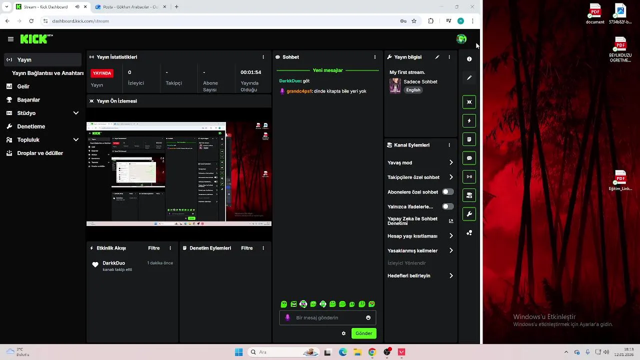The width and height of the screenshot is (640, 360).
Task: Click DarkkDuo in the activity feed
Action: tap(113, 263)
